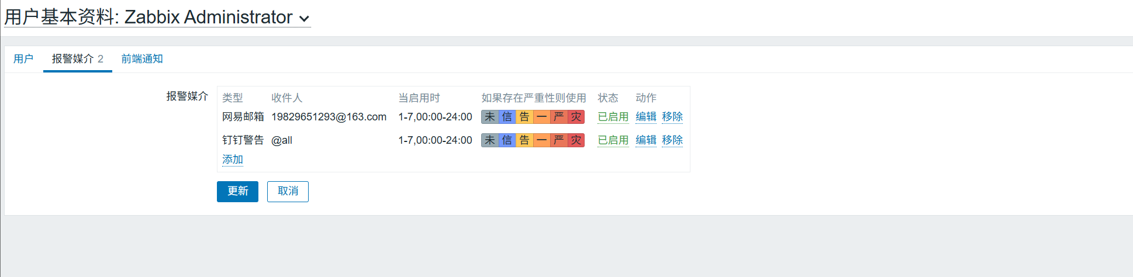The image size is (1133, 277).
Task: Click gray 未 severity swatch in 钉钉警告 row
Action: 490,140
